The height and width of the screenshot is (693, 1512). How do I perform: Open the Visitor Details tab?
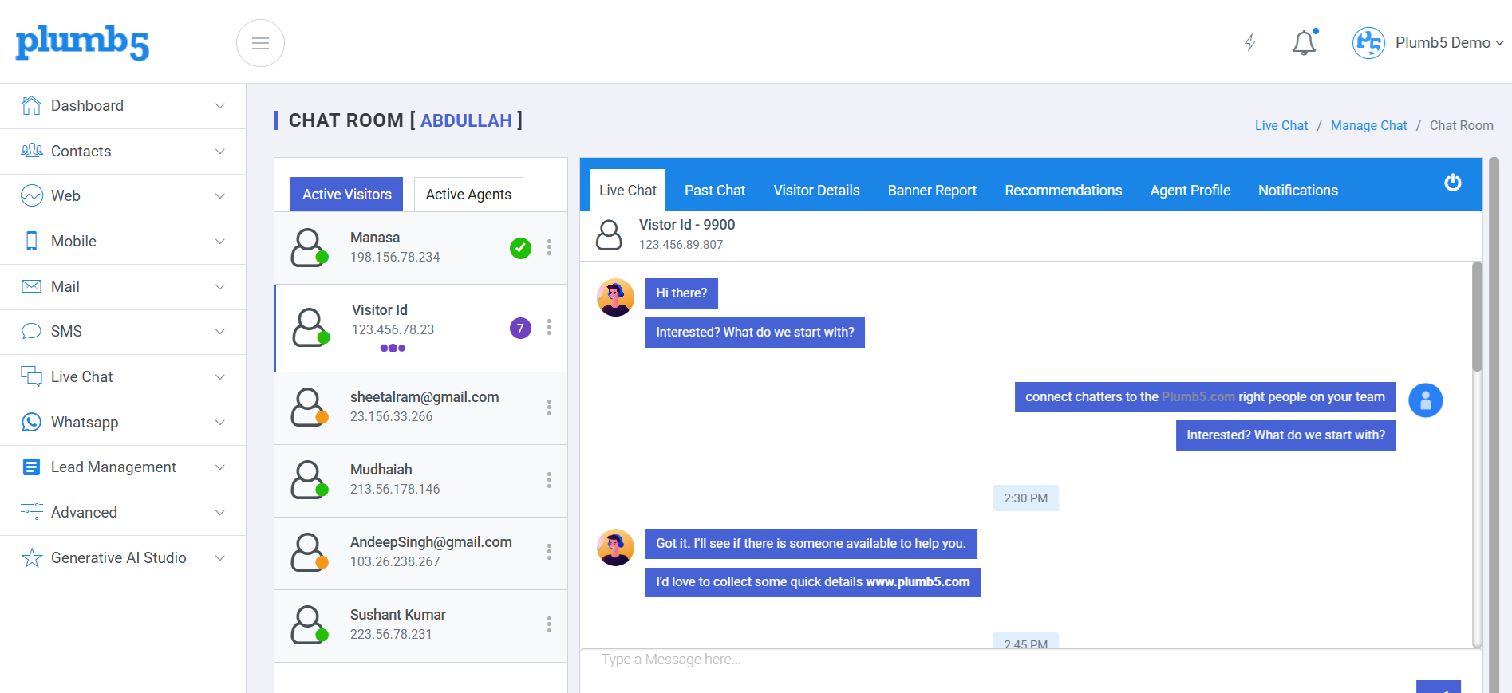tap(816, 191)
